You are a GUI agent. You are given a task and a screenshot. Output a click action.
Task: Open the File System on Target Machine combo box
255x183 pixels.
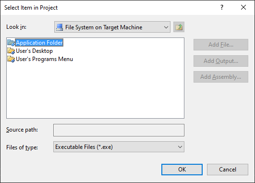(112, 27)
